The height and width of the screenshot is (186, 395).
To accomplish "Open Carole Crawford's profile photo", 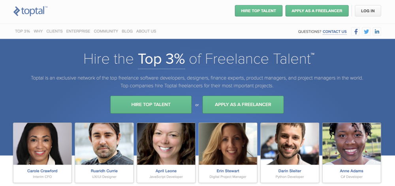I will [x=42, y=143].
